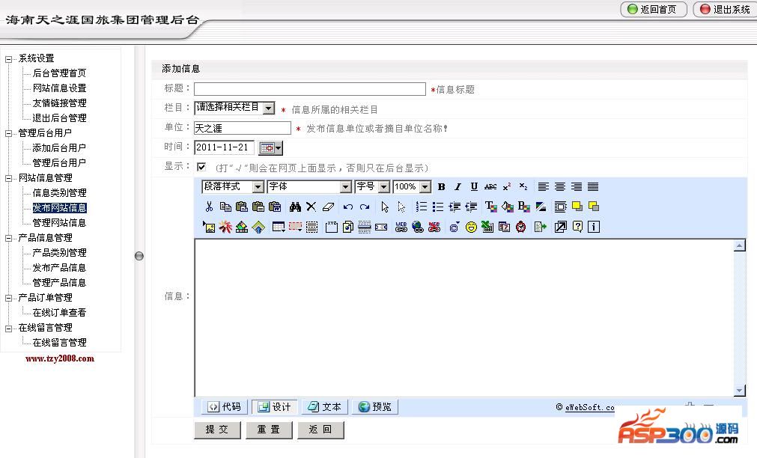This screenshot has width=757, height=458.
Task: Set background color with the B color icon
Action: click(524, 207)
